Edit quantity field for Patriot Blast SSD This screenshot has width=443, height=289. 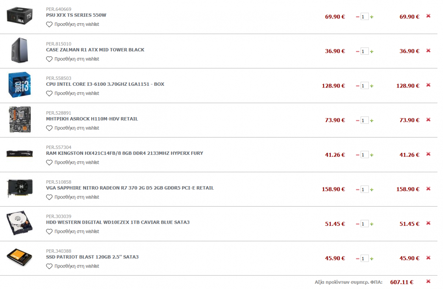click(x=364, y=258)
